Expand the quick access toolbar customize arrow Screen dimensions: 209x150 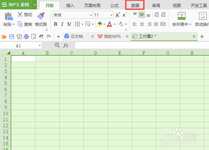click(x=58, y=37)
